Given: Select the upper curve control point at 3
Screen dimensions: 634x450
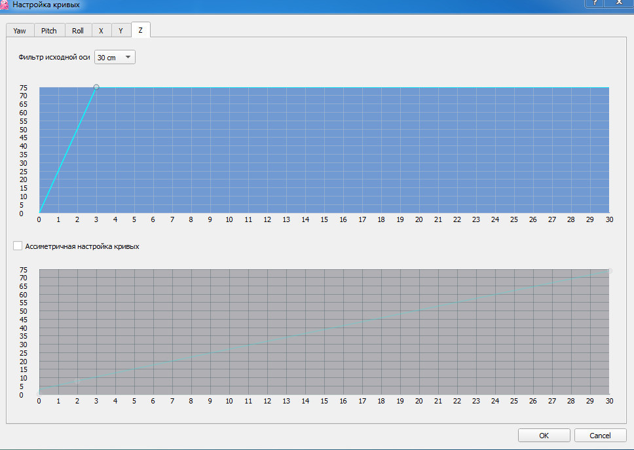Looking at the screenshot, I should coord(96,87).
